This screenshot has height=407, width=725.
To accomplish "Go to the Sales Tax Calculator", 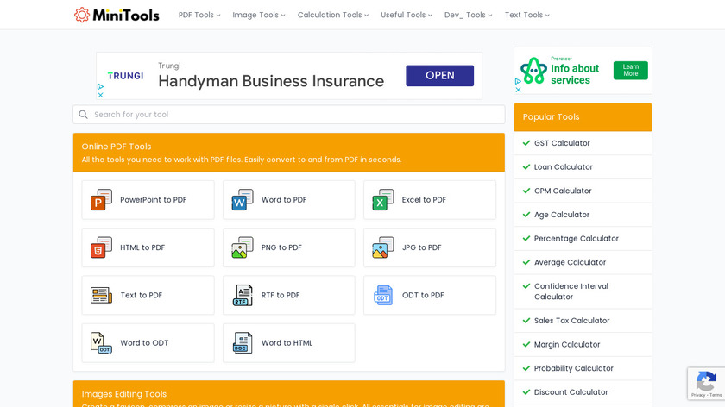I will click(571, 321).
